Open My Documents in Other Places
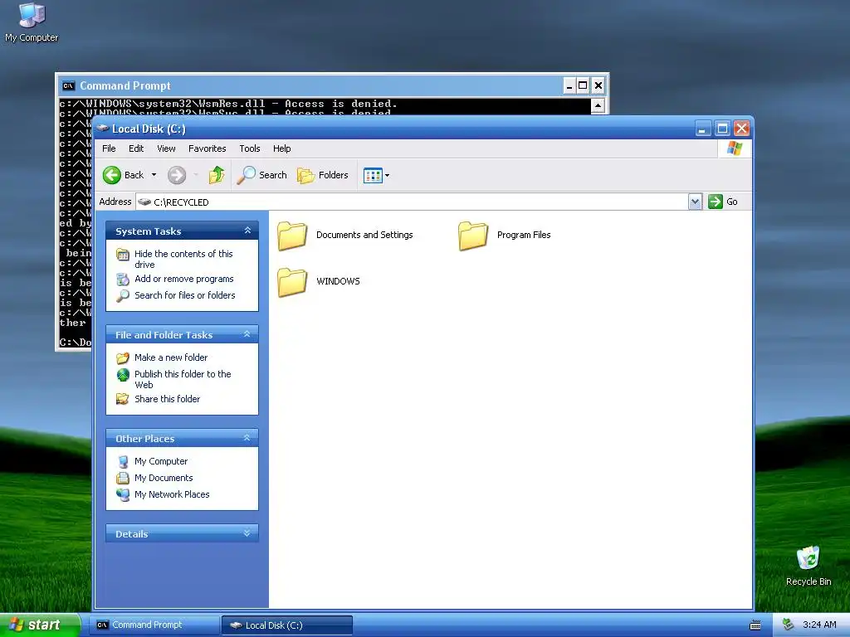The image size is (850, 637). point(164,478)
